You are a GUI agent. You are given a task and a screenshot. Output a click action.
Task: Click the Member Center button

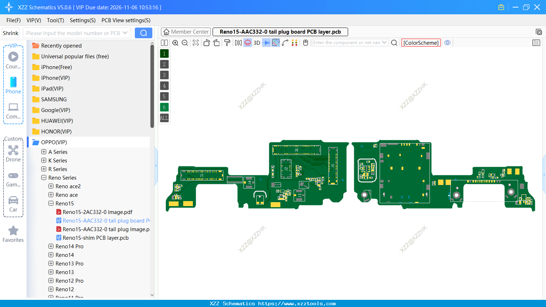(x=186, y=31)
